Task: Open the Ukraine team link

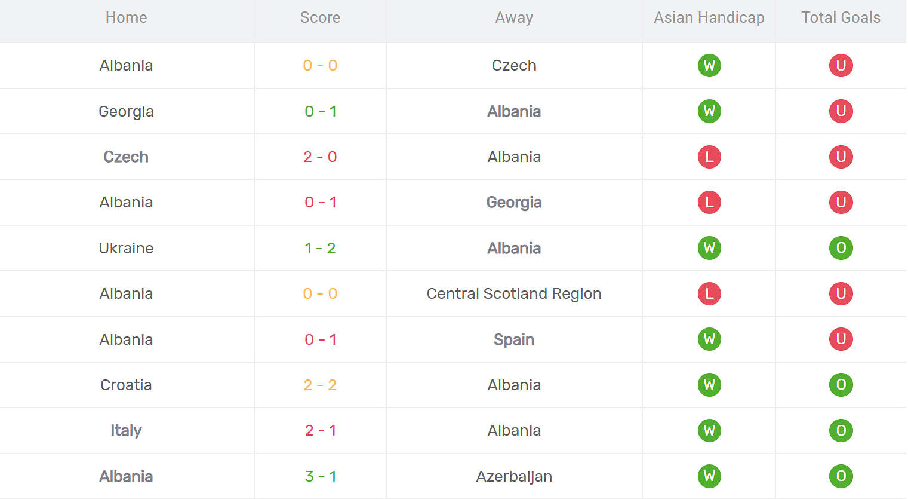Action: pyautogui.click(x=126, y=248)
